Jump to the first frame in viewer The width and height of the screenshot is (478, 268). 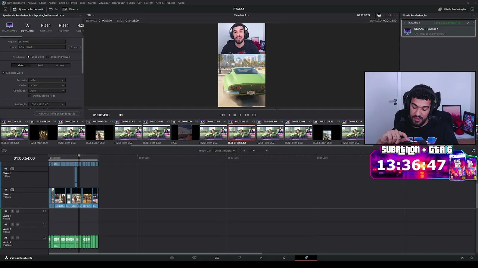tap(223, 115)
